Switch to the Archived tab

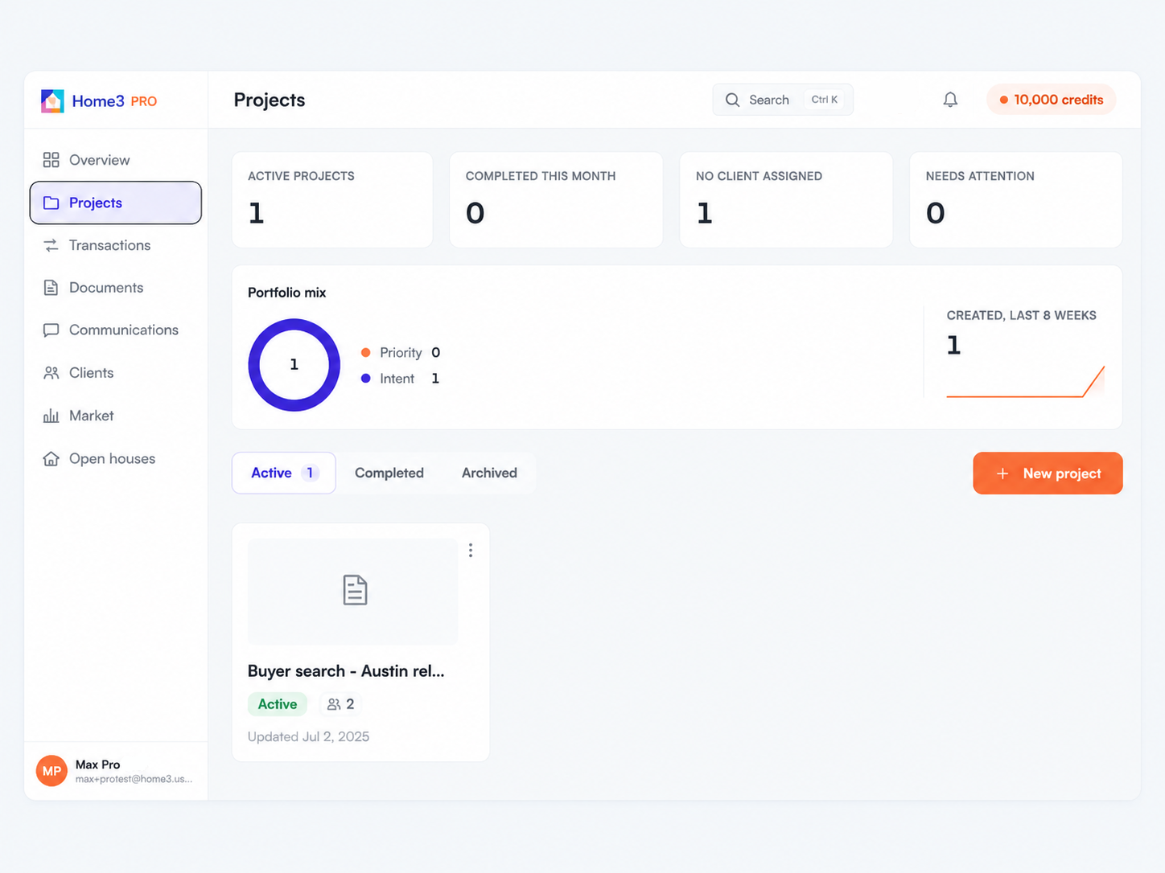(489, 473)
